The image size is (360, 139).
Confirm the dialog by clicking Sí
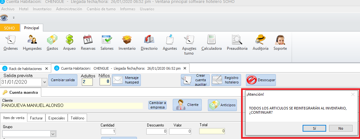point(314,128)
